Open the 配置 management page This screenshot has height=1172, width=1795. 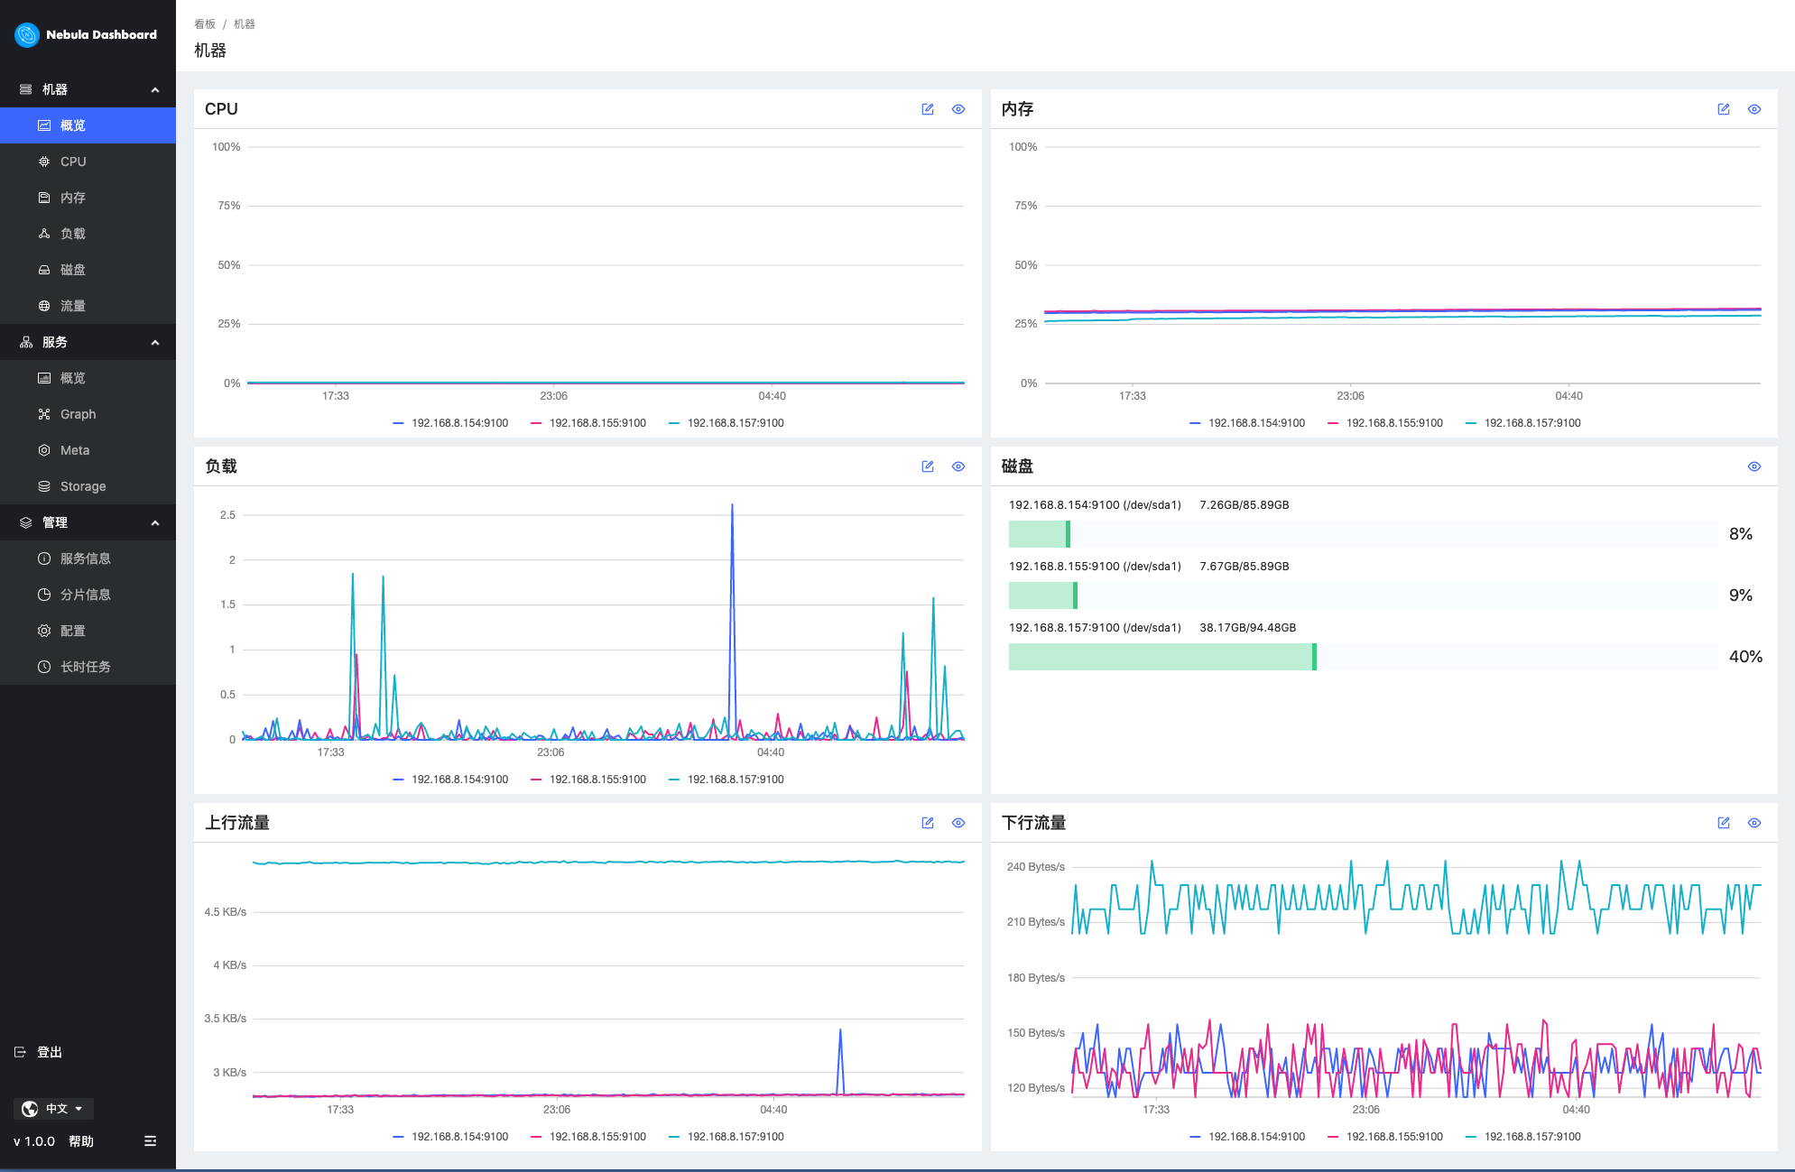[x=88, y=631]
